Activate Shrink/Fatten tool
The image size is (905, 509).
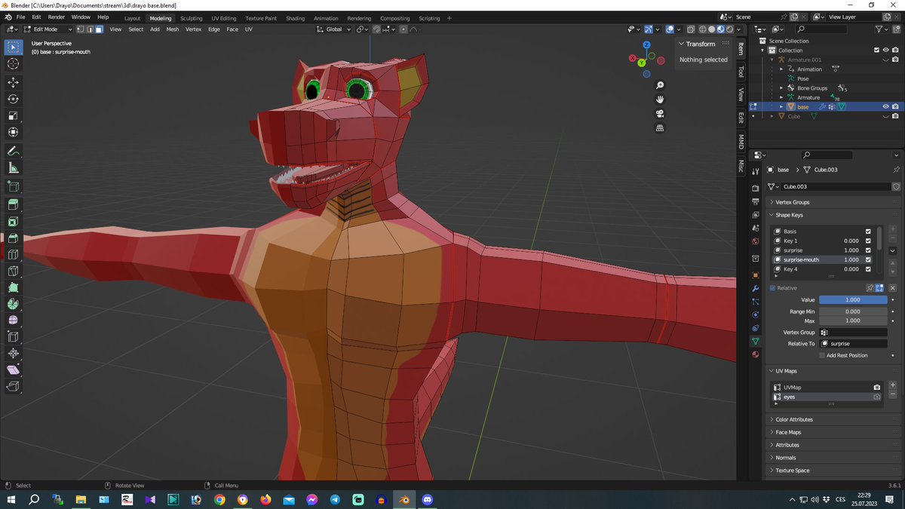point(13,353)
